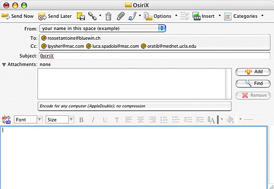
Task: Click in the Subject field
Action: tap(154, 56)
